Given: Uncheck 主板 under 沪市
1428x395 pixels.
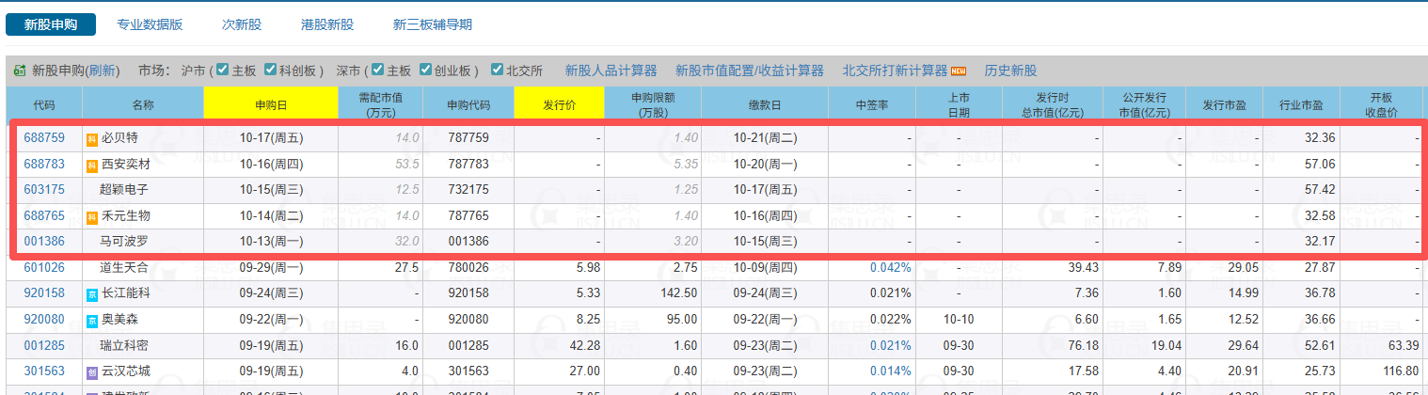Looking at the screenshot, I should pos(223,70).
